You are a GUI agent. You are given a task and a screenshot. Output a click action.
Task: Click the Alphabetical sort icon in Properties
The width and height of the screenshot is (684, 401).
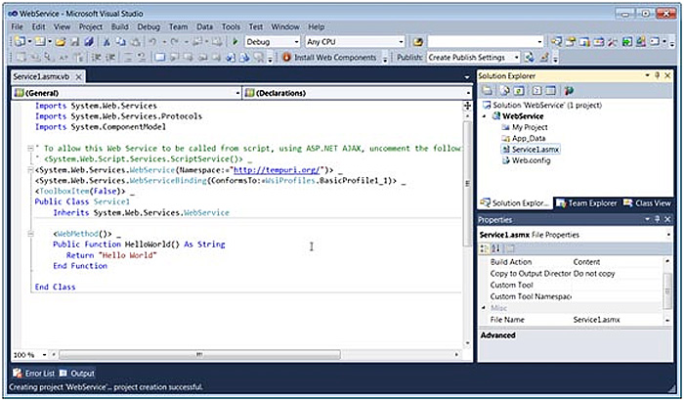point(496,248)
